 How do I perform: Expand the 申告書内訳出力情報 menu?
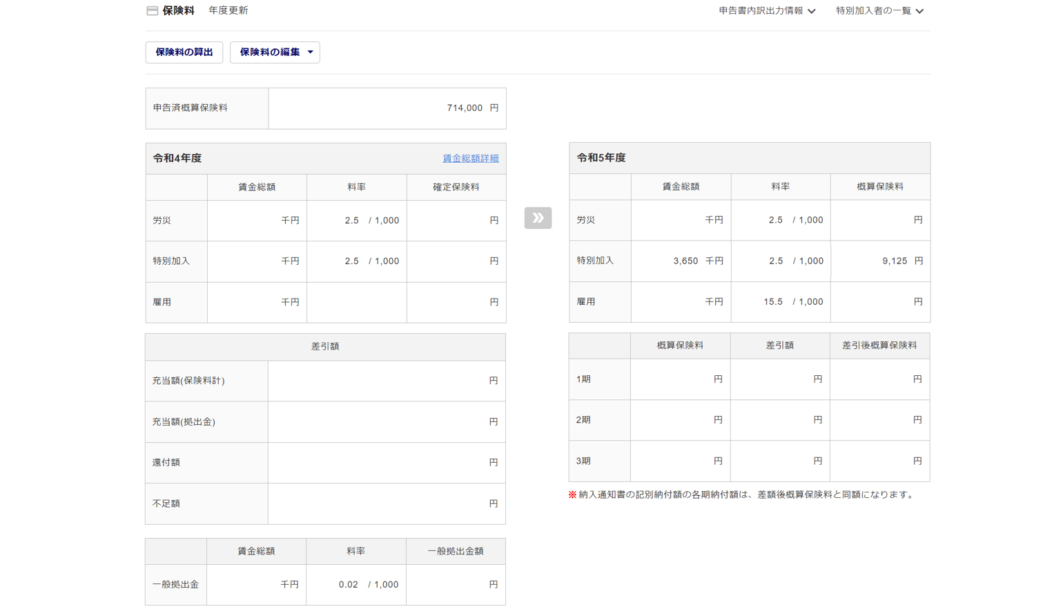(767, 11)
